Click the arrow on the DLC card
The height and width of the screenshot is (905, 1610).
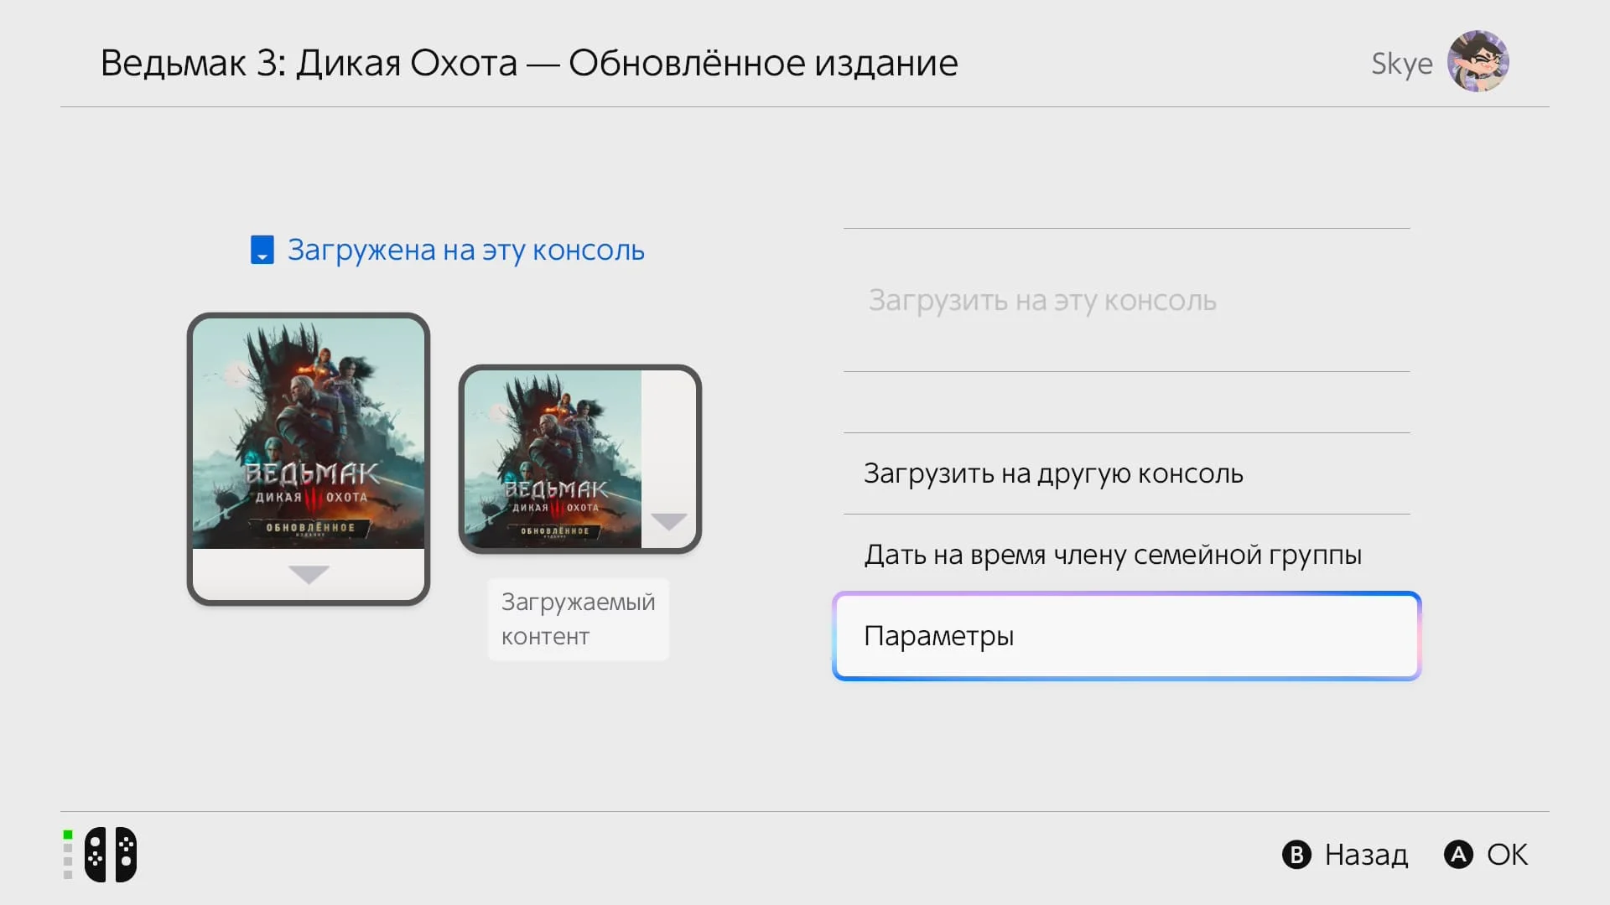[669, 522]
